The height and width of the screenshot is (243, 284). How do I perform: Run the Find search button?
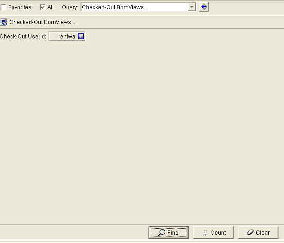168,232
